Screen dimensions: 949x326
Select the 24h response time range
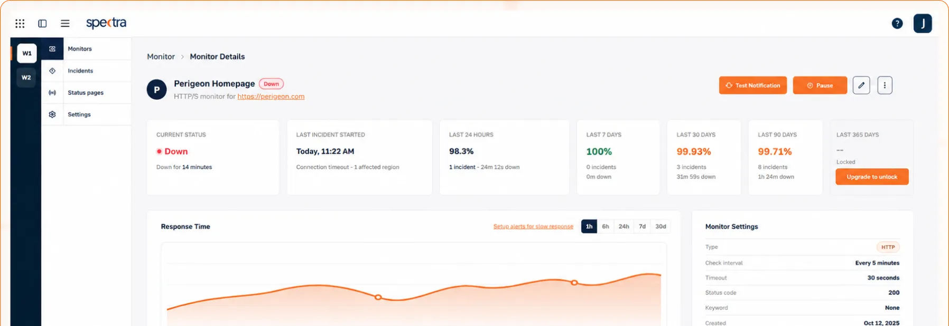click(624, 226)
